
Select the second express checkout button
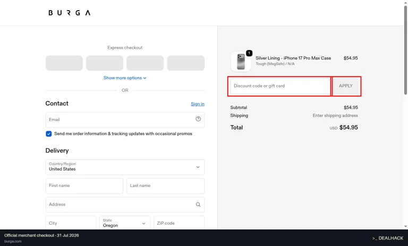(x=105, y=63)
